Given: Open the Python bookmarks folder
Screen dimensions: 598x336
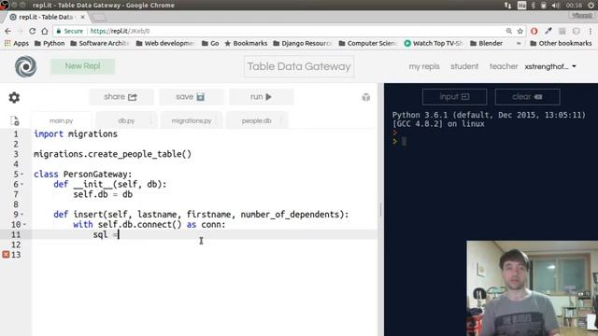Looking at the screenshot, I should (x=50, y=44).
